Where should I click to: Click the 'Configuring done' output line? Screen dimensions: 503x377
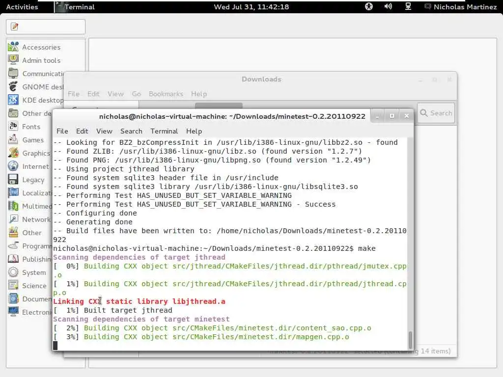point(95,213)
